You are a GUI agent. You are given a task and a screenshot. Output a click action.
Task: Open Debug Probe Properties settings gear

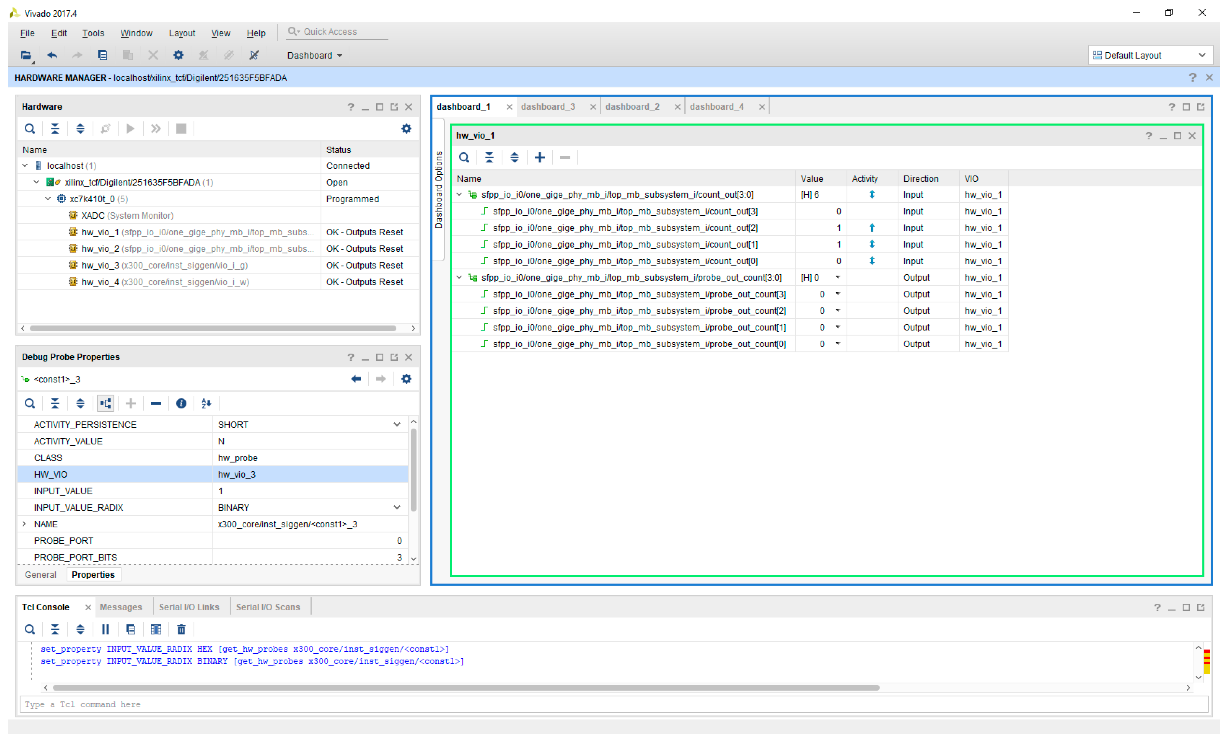[x=406, y=379]
